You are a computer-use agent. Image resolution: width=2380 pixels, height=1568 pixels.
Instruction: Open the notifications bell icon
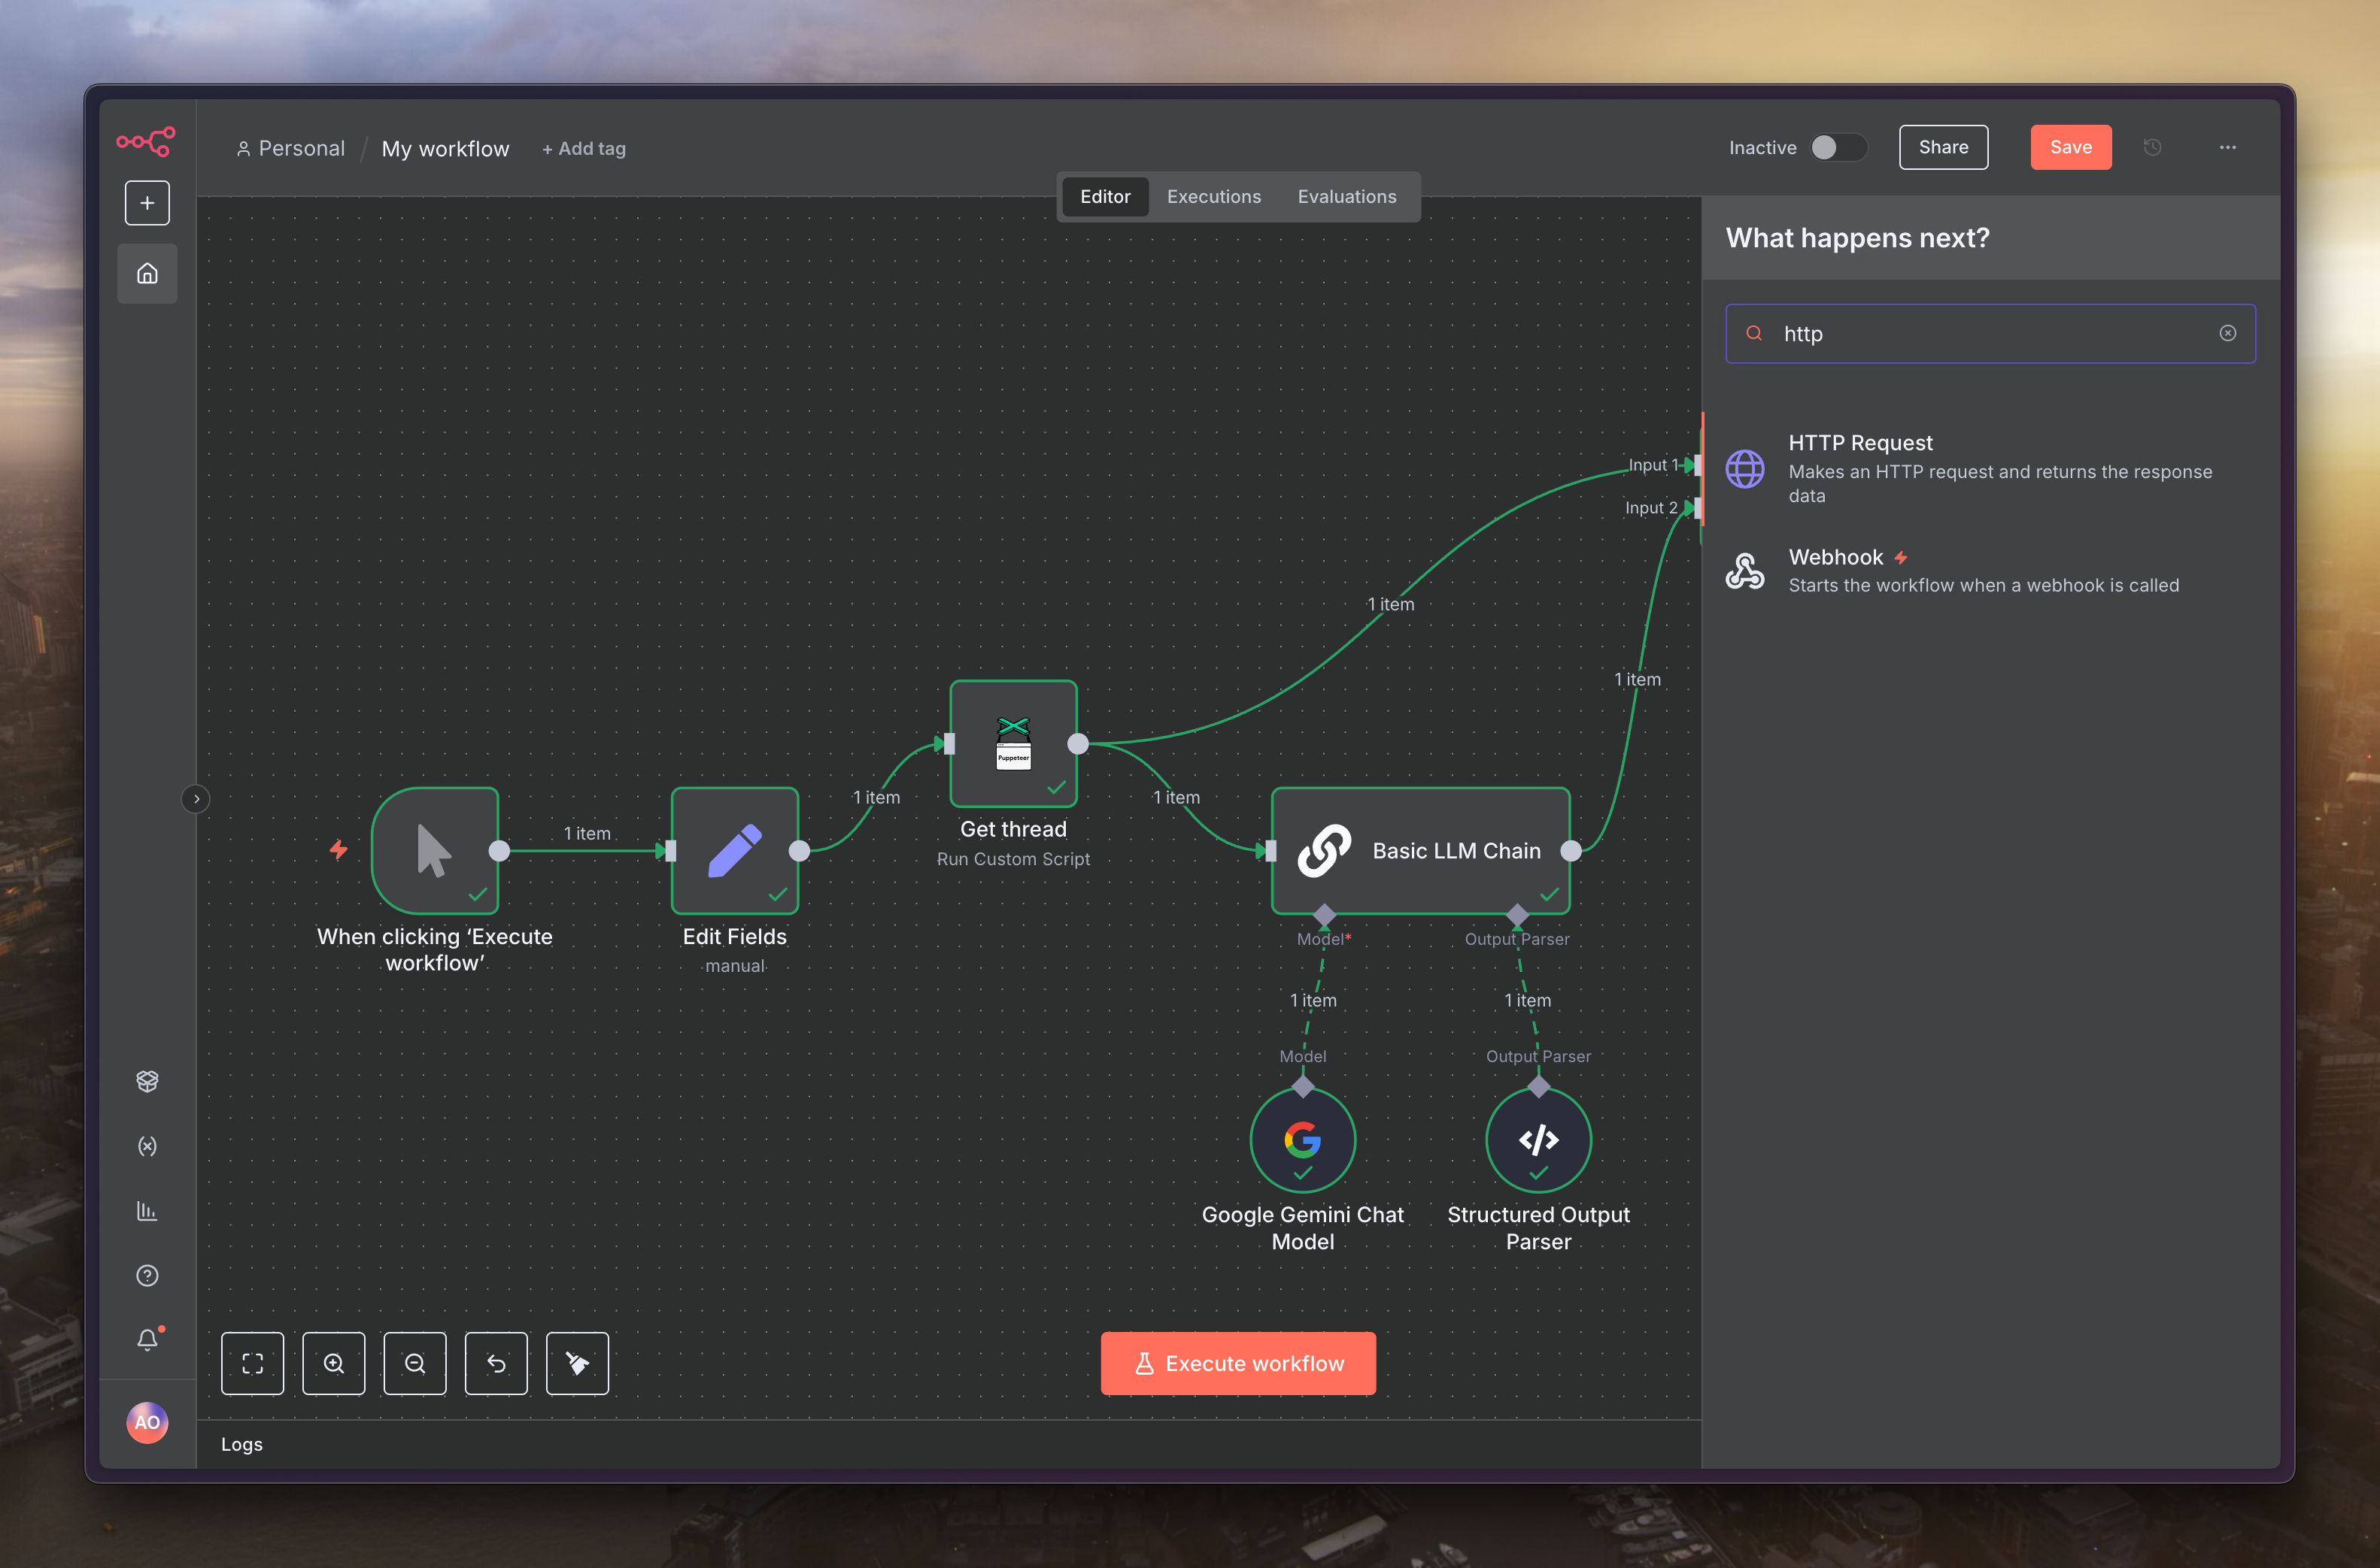point(147,1340)
